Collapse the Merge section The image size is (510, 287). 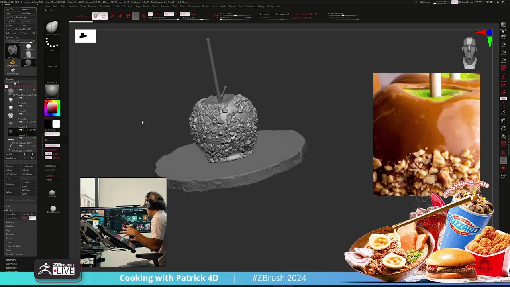pyautogui.click(x=8, y=210)
